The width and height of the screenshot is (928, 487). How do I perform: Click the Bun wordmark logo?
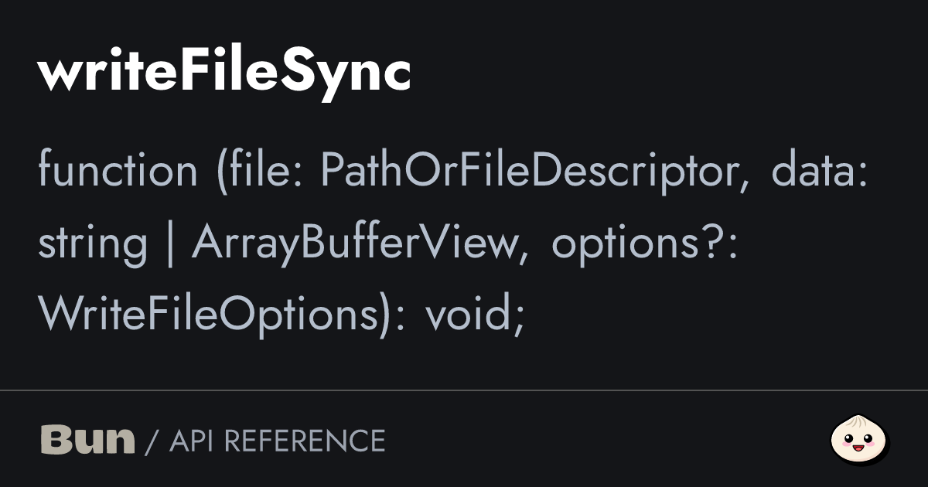(87, 440)
